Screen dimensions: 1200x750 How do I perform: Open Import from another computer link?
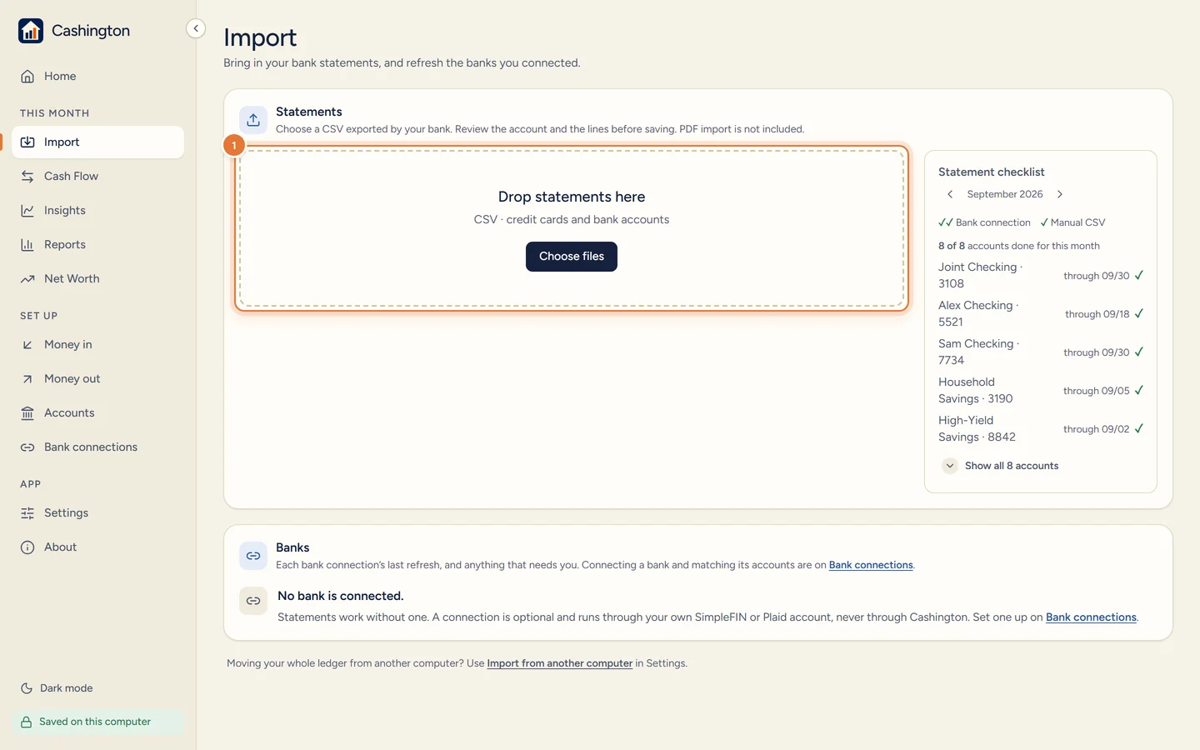[x=559, y=663]
